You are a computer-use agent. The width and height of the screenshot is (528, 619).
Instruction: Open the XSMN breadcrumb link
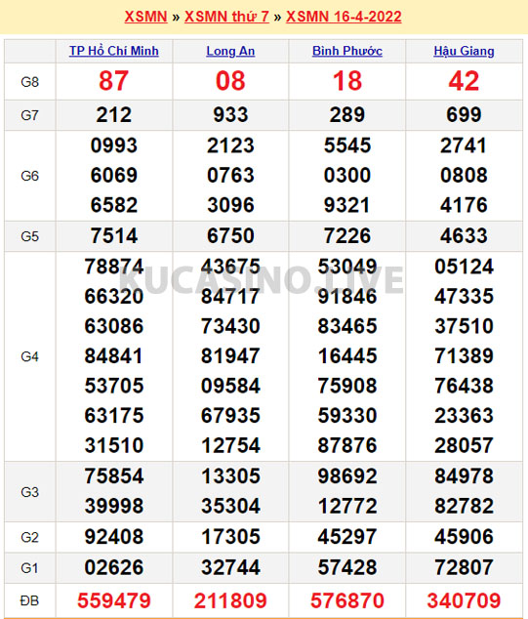click(145, 17)
